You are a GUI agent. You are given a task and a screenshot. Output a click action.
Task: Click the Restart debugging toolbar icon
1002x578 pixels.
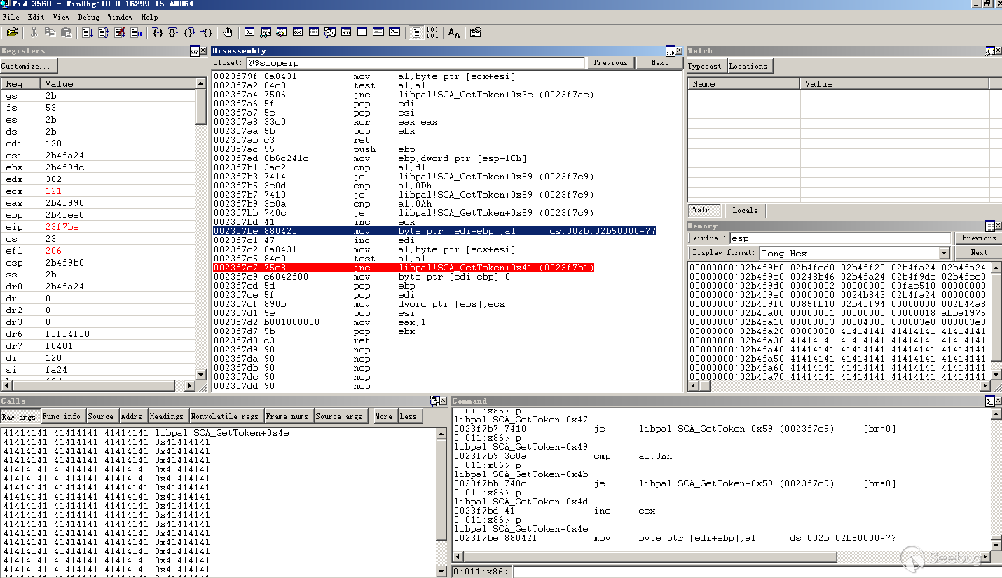click(x=103, y=32)
